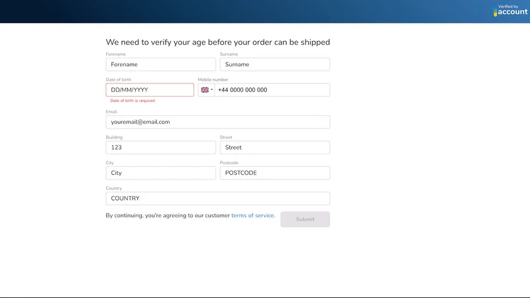530x298 pixels.
Task: Select the Street input field
Action: point(275,148)
